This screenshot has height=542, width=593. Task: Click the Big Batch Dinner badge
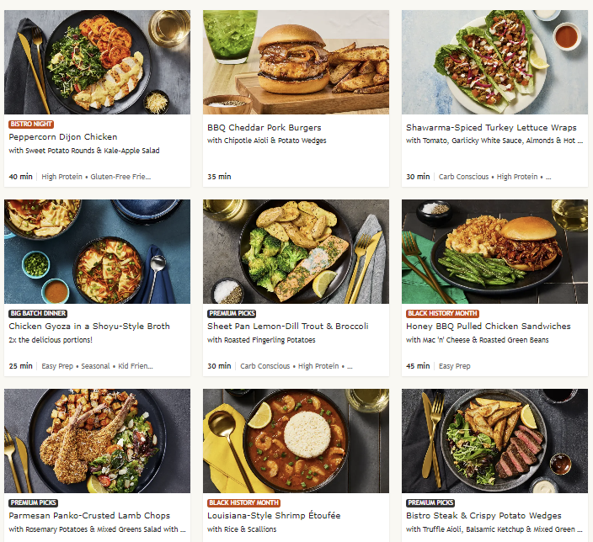point(38,313)
